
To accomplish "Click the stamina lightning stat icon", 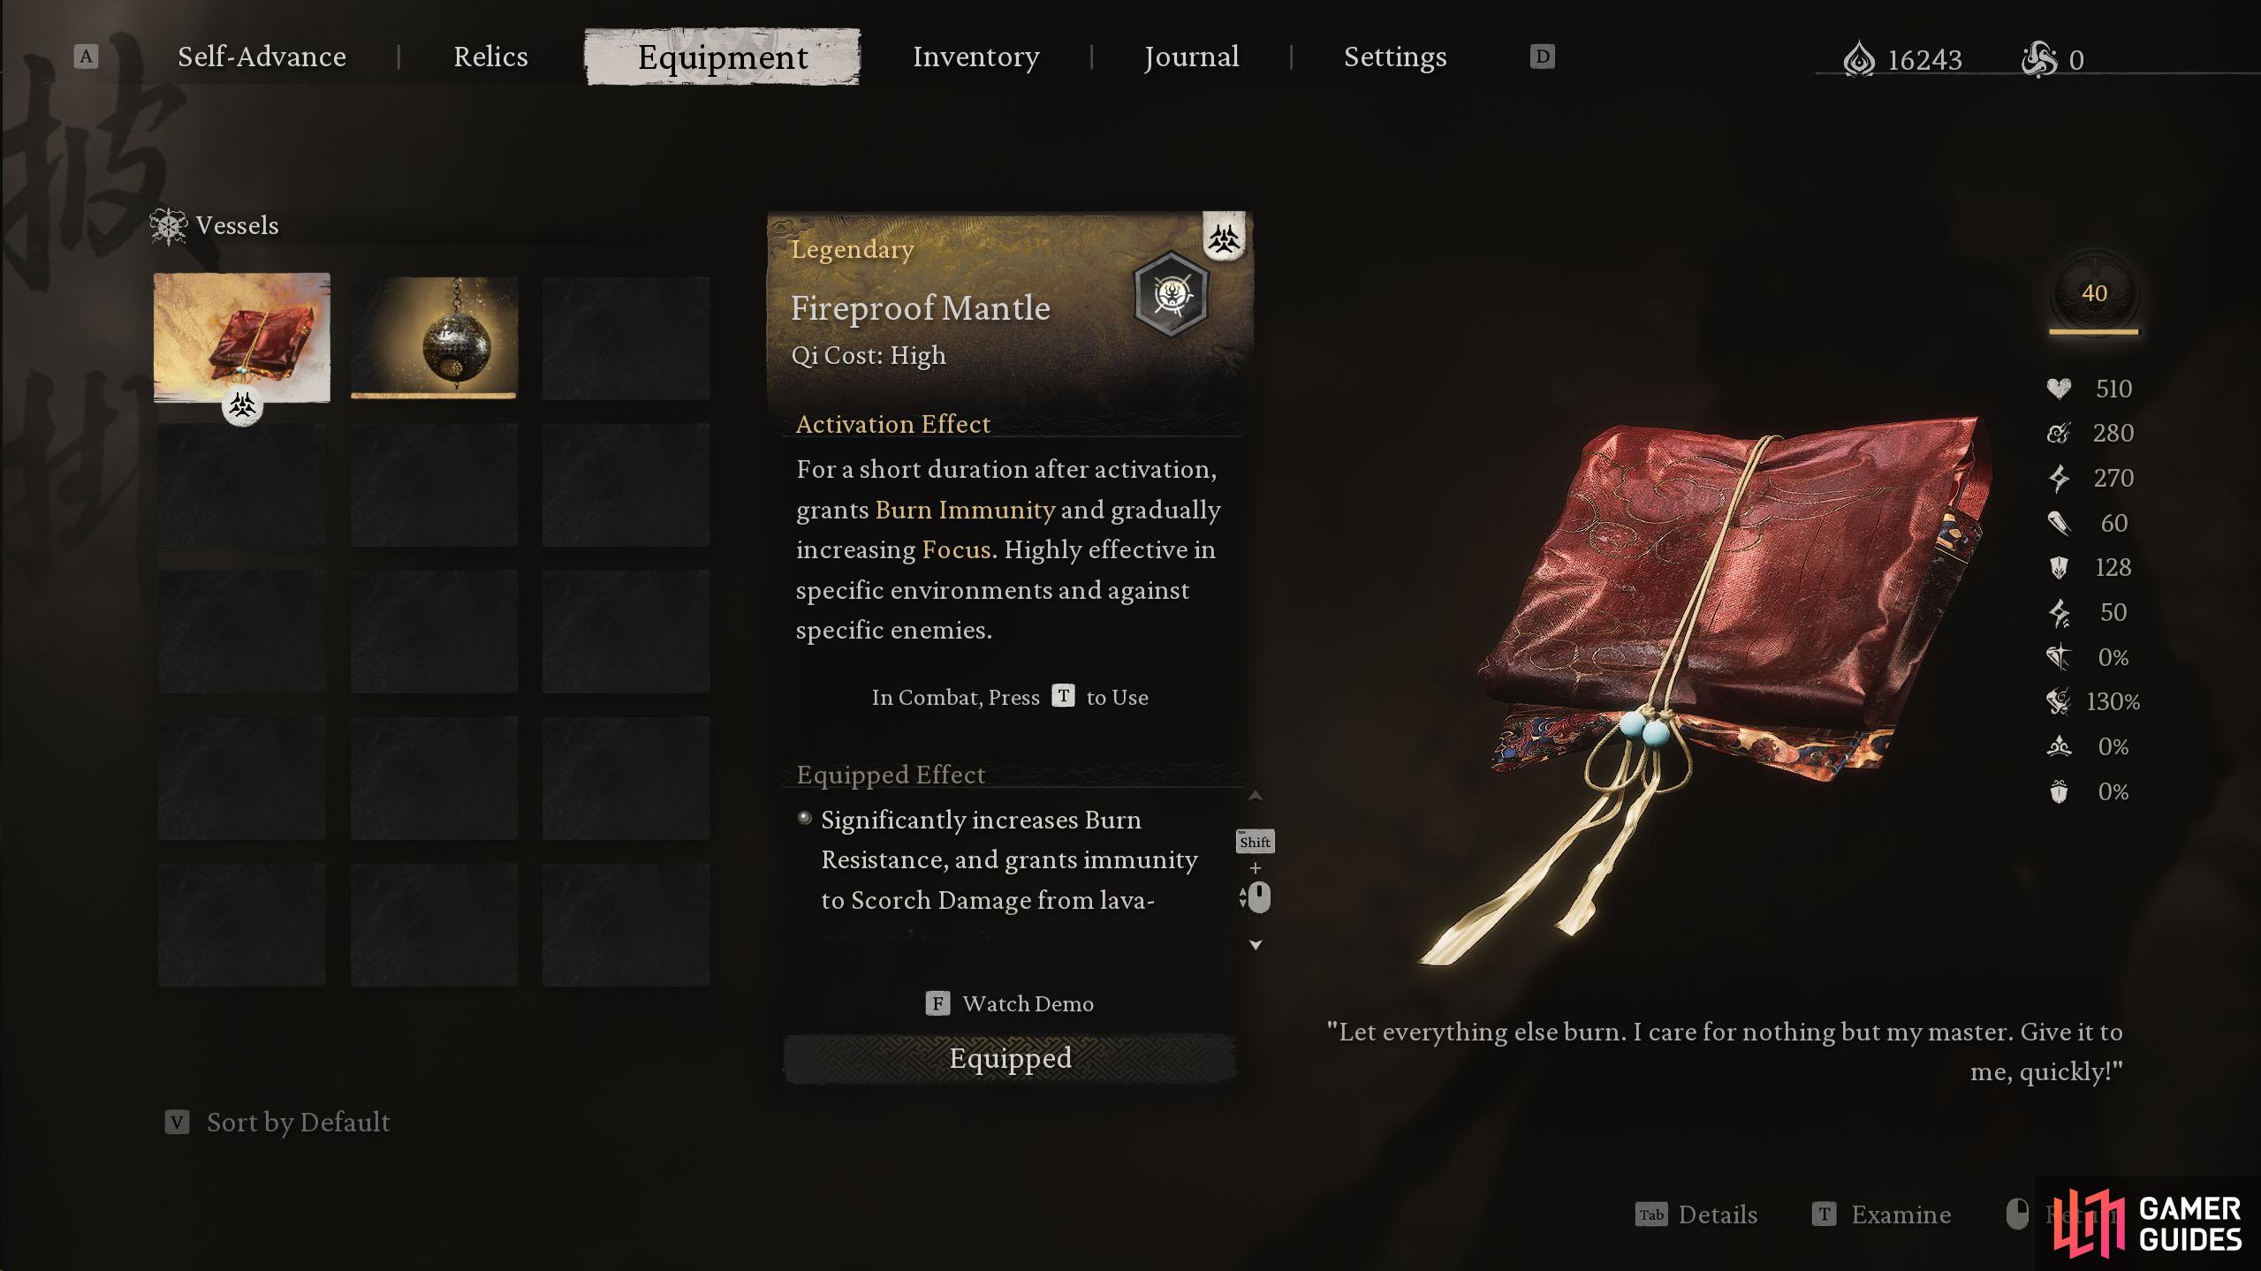I will (x=2059, y=478).
